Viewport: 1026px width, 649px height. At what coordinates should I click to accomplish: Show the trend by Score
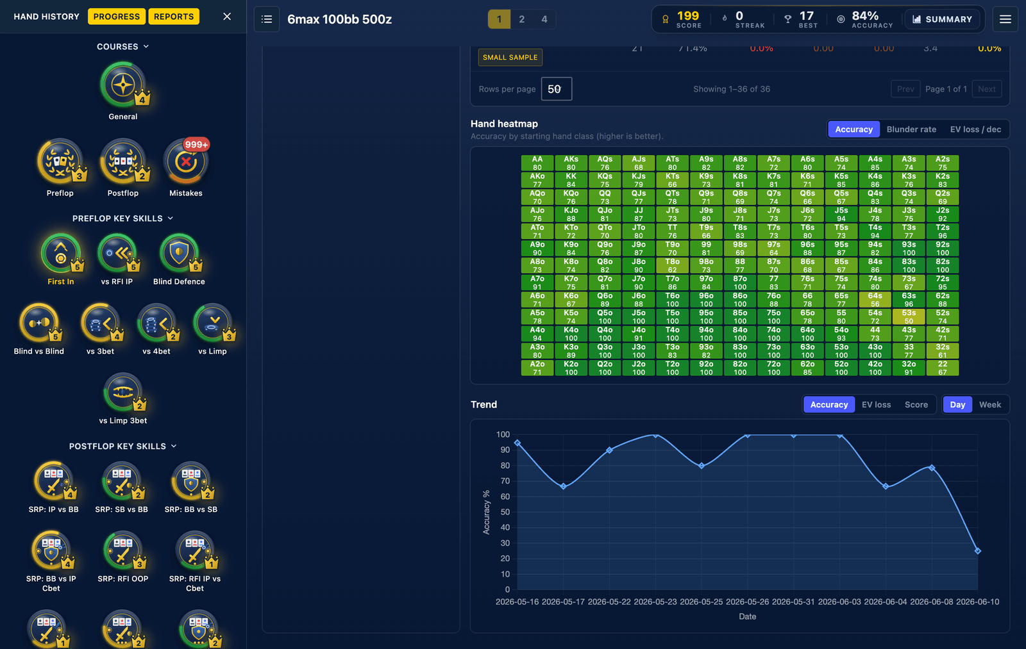pos(916,405)
